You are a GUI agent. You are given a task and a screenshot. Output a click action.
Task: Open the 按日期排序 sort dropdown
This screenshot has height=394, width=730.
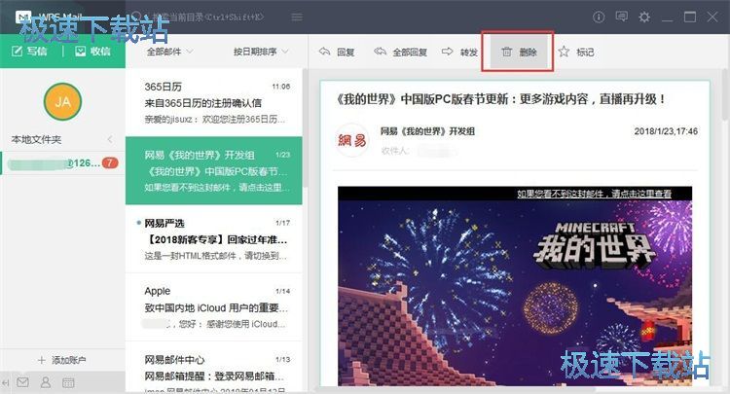pos(261,52)
